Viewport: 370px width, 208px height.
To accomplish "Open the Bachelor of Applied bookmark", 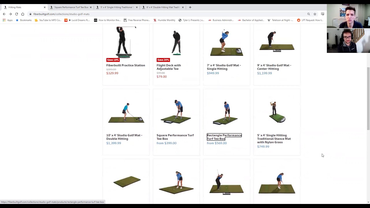I will (x=251, y=20).
